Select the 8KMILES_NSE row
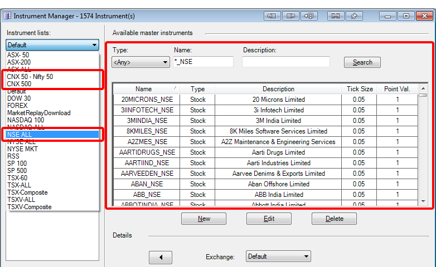This screenshot has height=267, width=436. tap(265, 131)
